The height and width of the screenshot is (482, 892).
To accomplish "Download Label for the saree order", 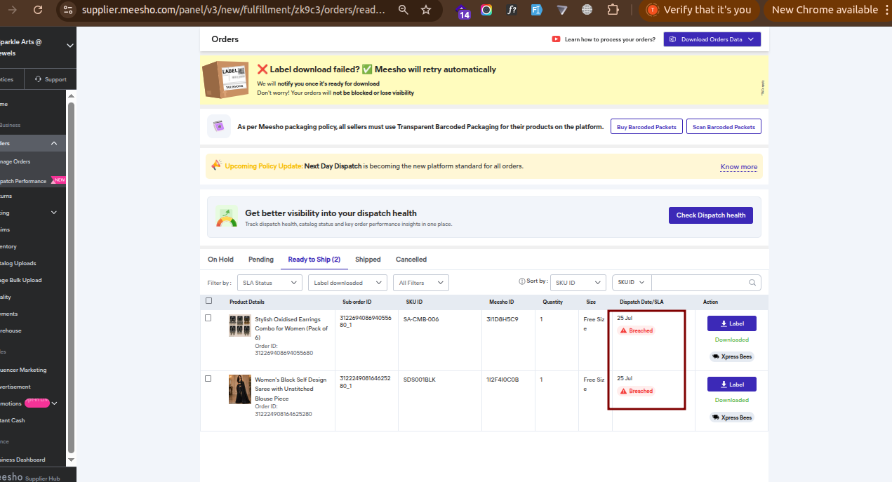I will (732, 384).
